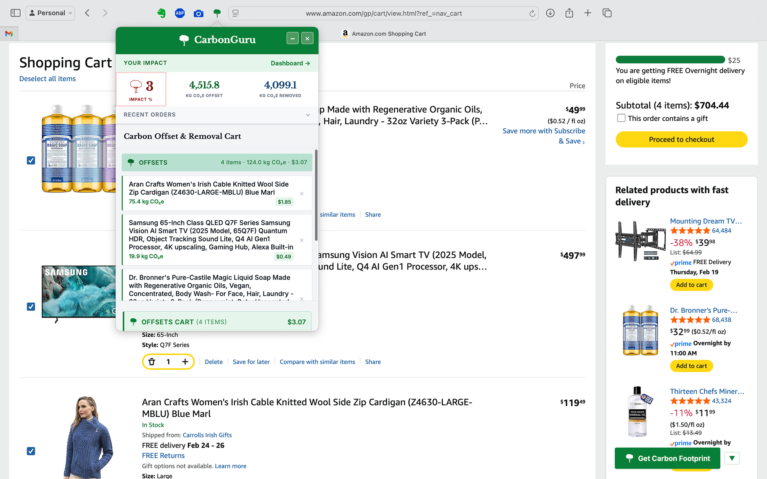Viewport: 767px width, 479px height.
Task: Remove Aran Crafts cardigan offset item
Action: point(302,194)
